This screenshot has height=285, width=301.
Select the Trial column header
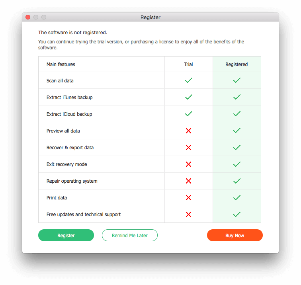pos(188,64)
